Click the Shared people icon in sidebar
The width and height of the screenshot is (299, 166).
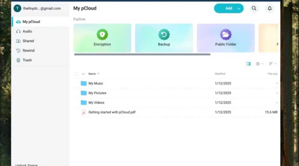click(18, 41)
